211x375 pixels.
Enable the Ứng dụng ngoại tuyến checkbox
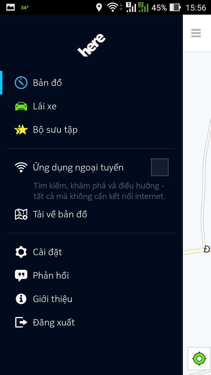[x=160, y=167]
